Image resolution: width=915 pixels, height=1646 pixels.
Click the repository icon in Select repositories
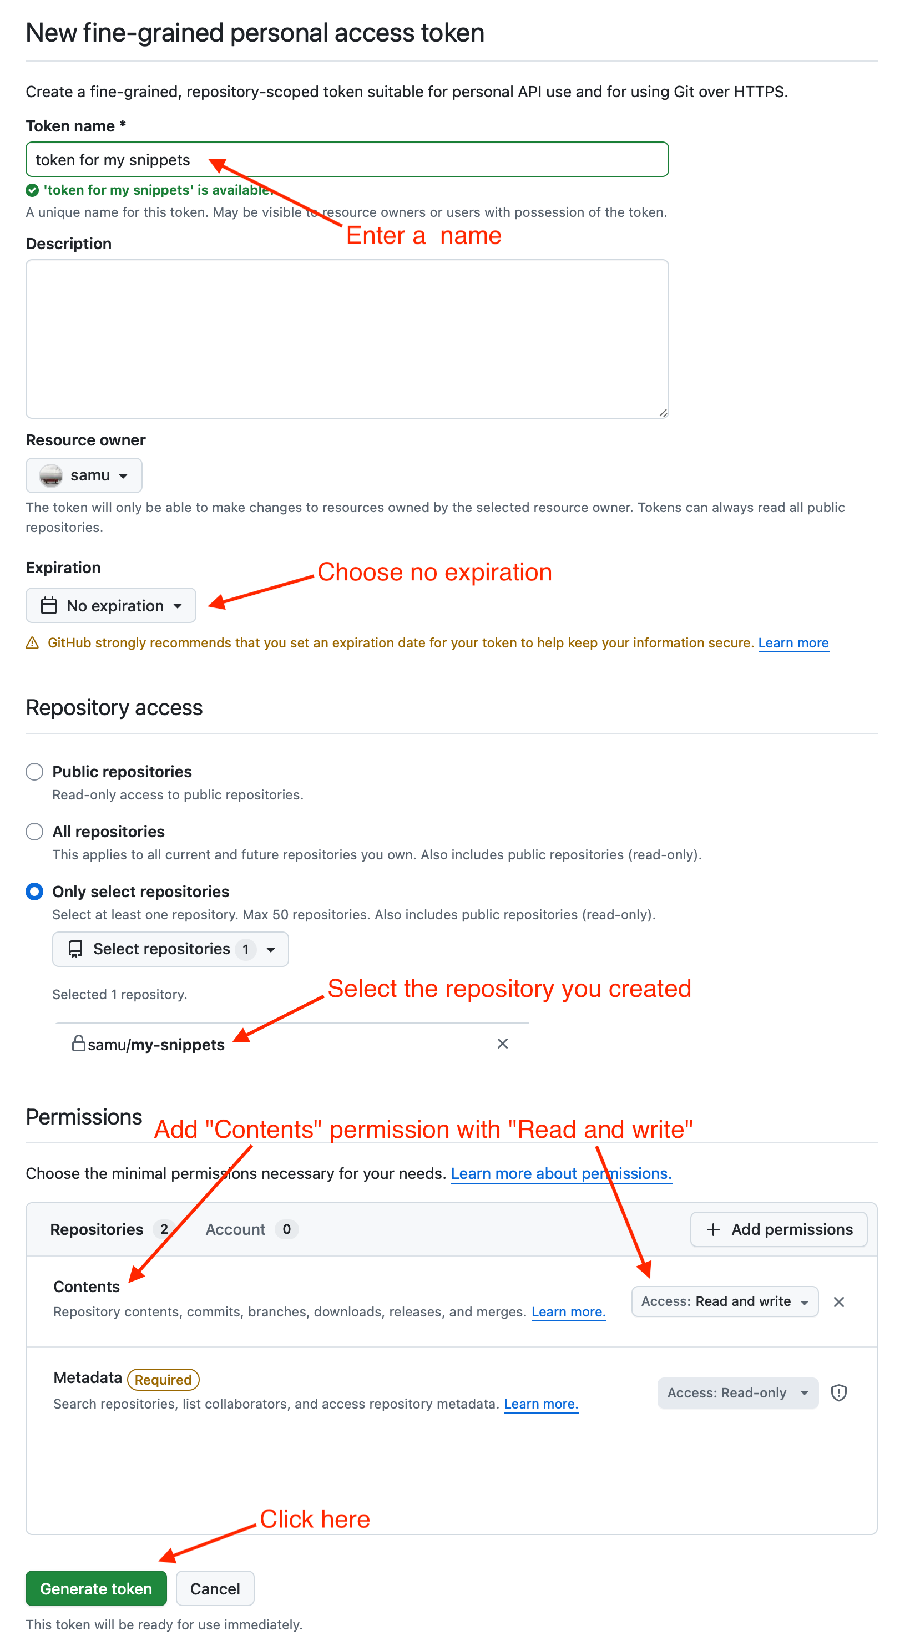point(75,949)
